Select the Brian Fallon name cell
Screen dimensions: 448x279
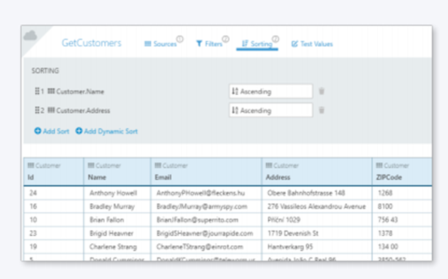pos(117,220)
